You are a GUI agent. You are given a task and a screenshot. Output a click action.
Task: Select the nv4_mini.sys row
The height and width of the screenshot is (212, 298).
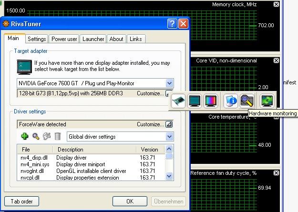(x=91, y=164)
